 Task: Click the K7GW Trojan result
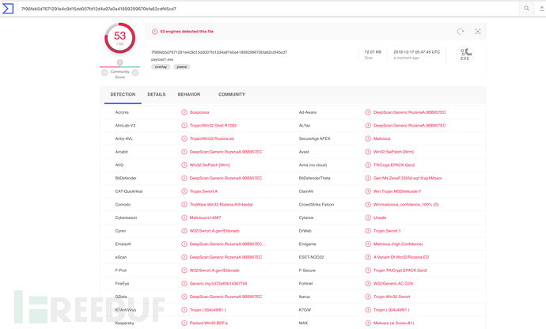[392, 310]
